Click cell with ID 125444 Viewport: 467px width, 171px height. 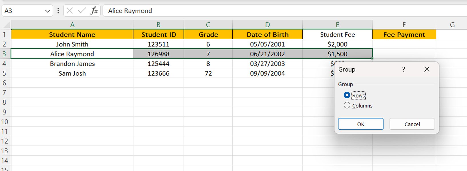pyautogui.click(x=158, y=64)
